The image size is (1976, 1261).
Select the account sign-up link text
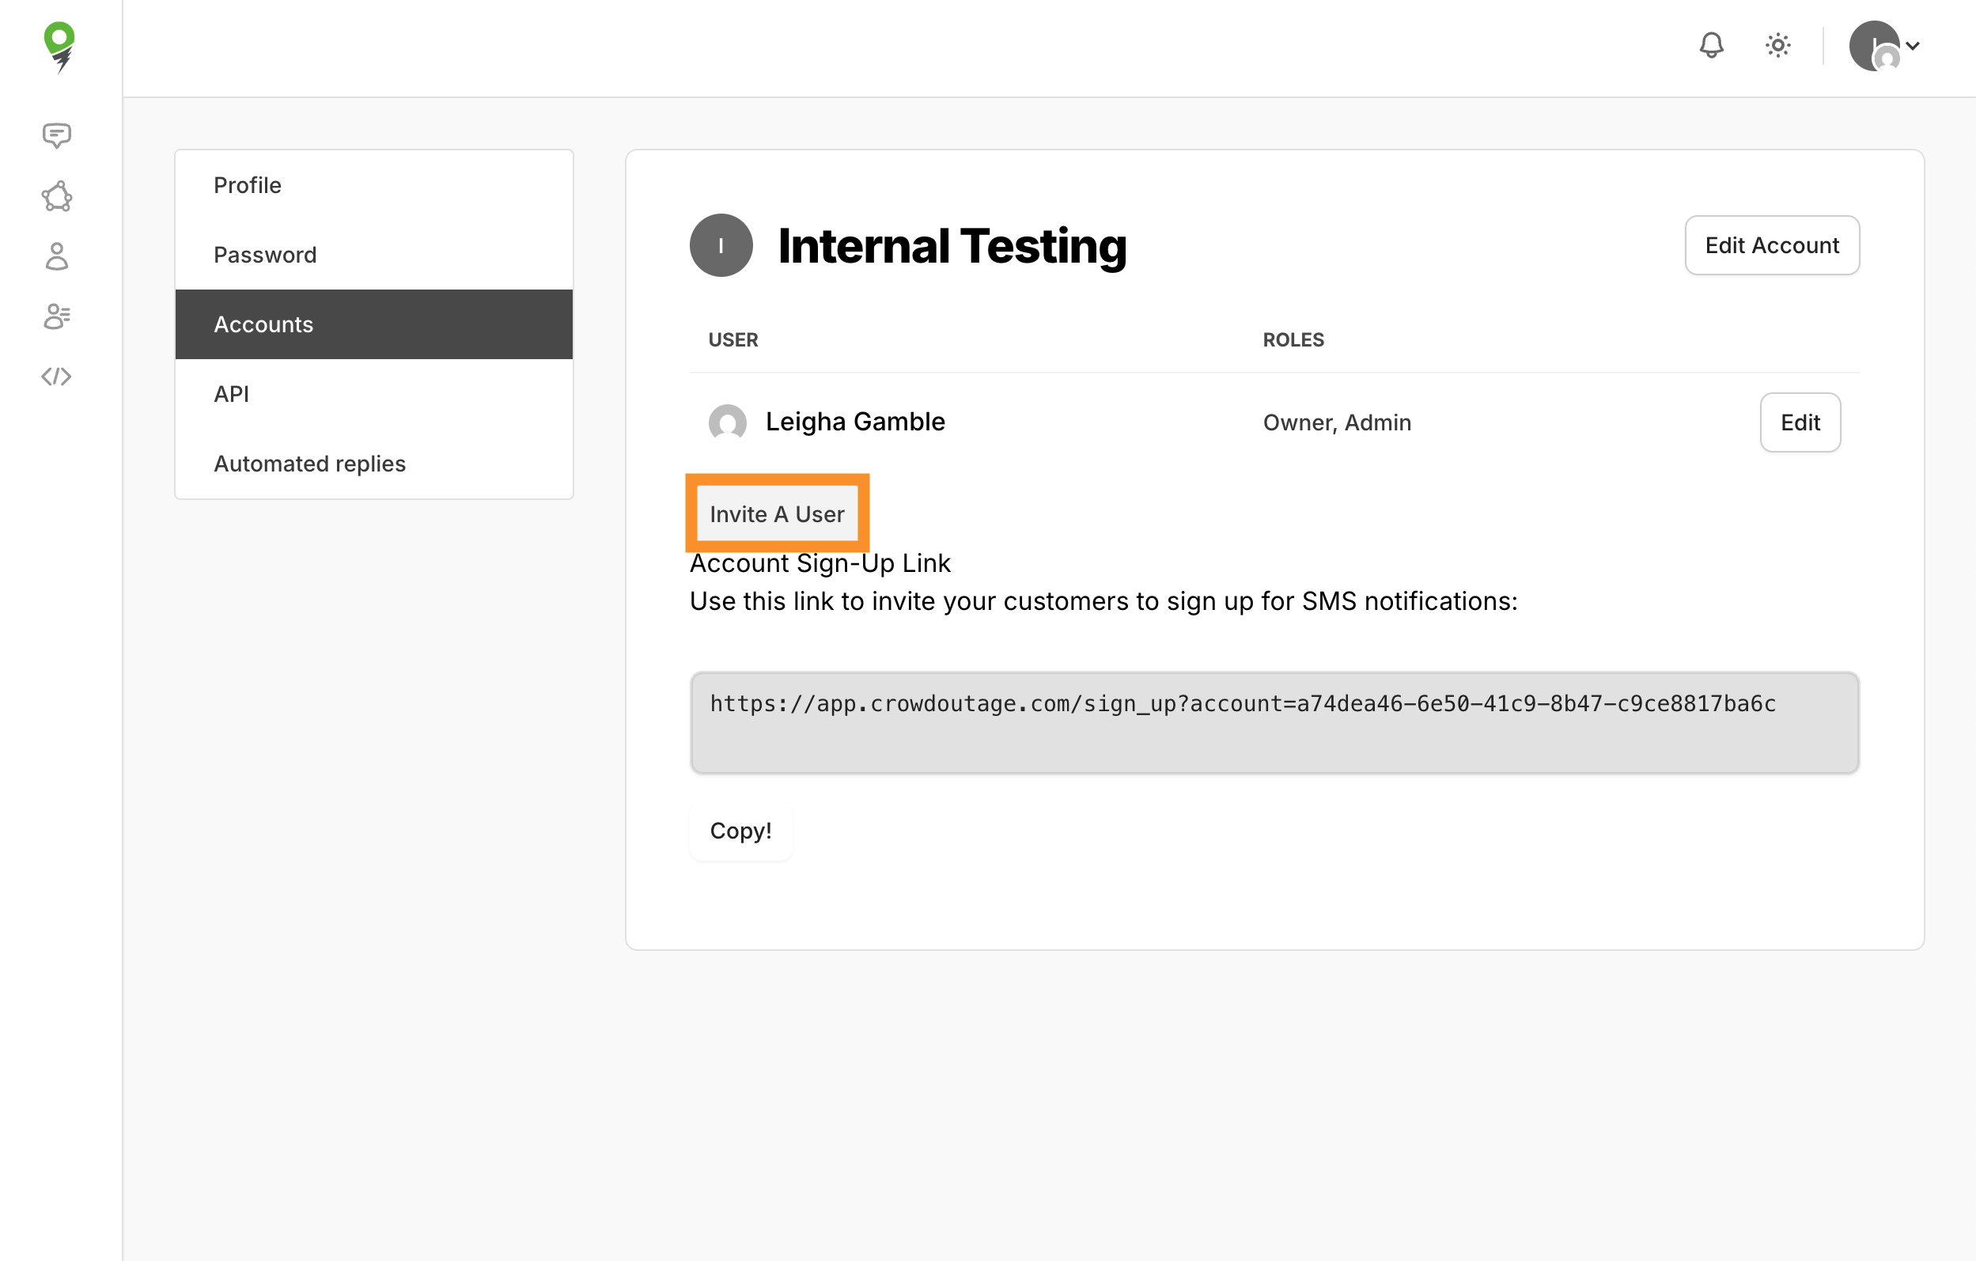[1244, 703]
